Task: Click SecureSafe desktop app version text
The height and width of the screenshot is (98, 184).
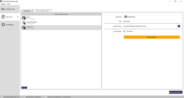Action: (x=11, y=97)
